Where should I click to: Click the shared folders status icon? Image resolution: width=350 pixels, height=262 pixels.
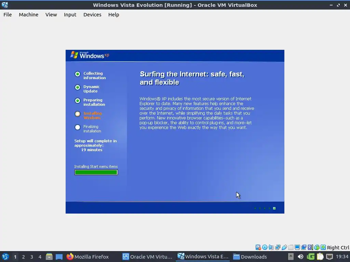291,247
